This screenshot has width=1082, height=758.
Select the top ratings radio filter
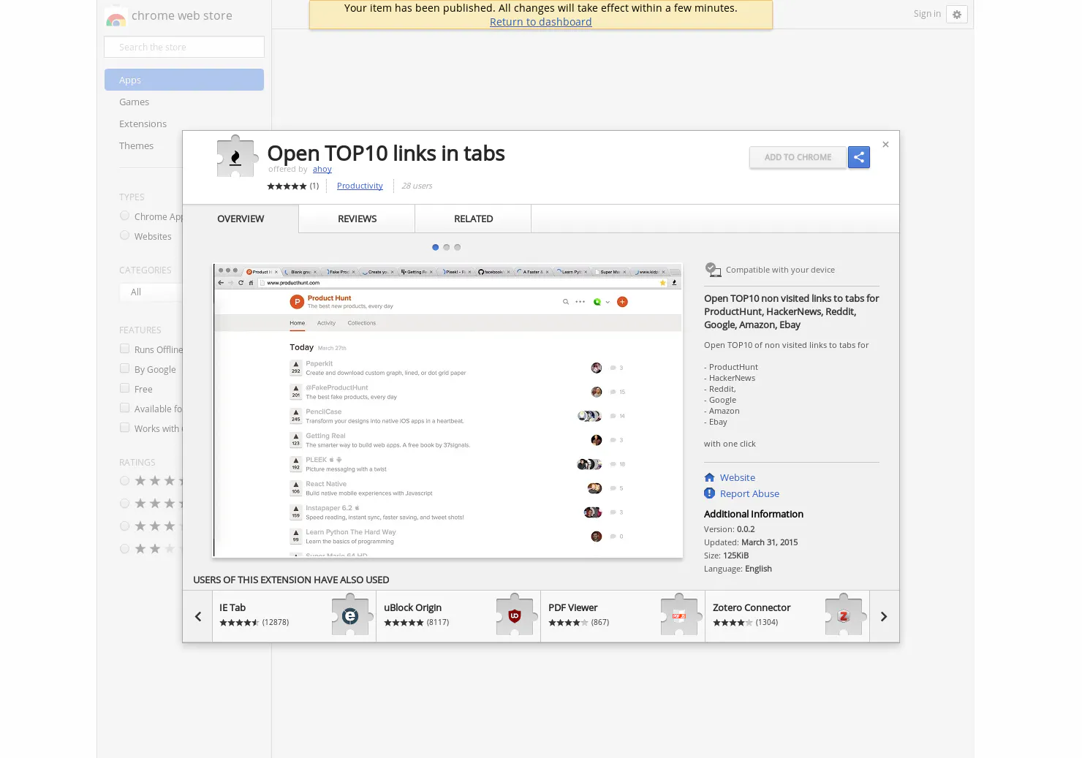124,480
